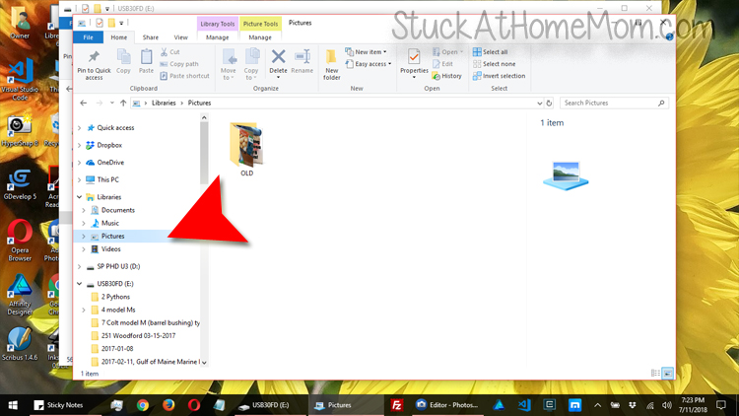Expand the 4 model Ms folder

tap(84, 310)
